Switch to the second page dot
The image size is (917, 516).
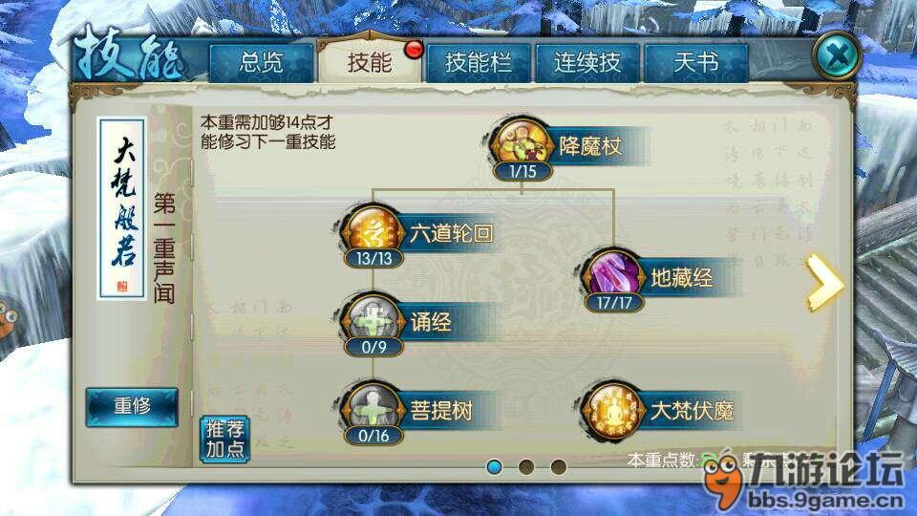point(526,467)
